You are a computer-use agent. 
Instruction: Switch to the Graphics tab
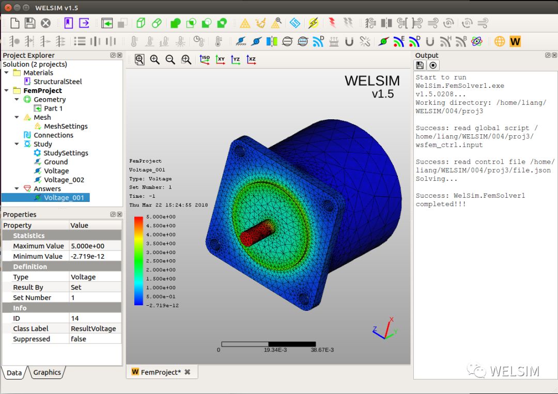click(x=47, y=372)
